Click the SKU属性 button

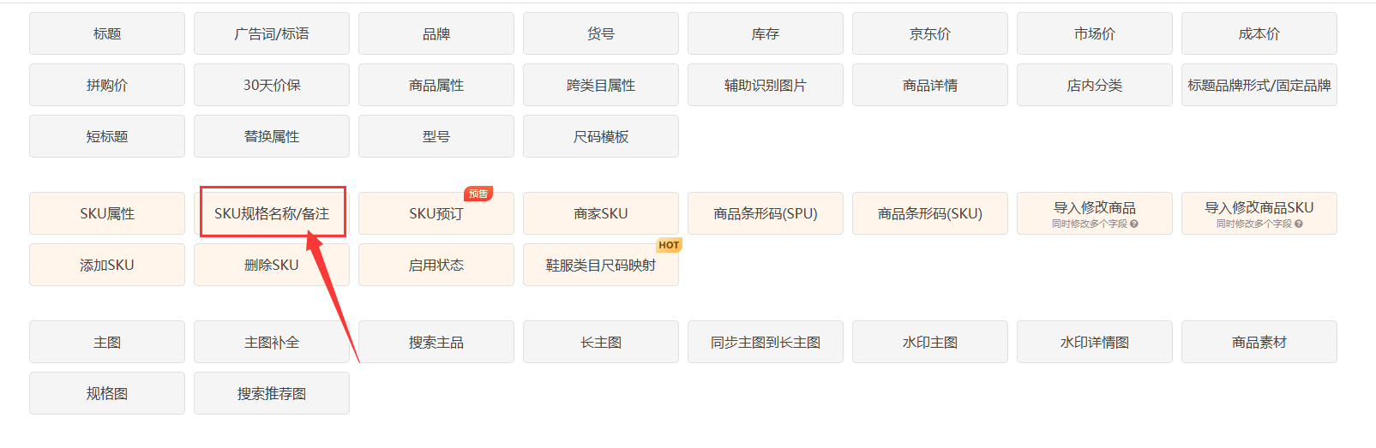107,213
